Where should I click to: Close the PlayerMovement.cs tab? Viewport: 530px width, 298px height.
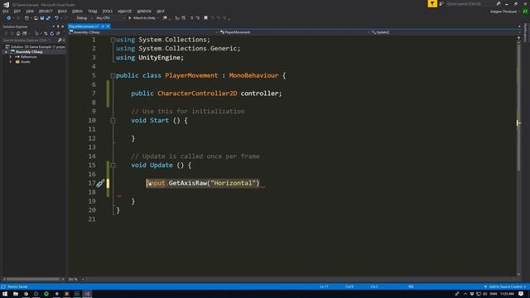coord(108,26)
